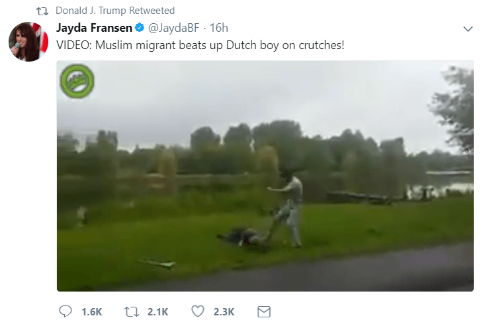This screenshot has width=483, height=322.
Task: Open the Donald J. Trump Retweeted link
Action: [115, 11]
